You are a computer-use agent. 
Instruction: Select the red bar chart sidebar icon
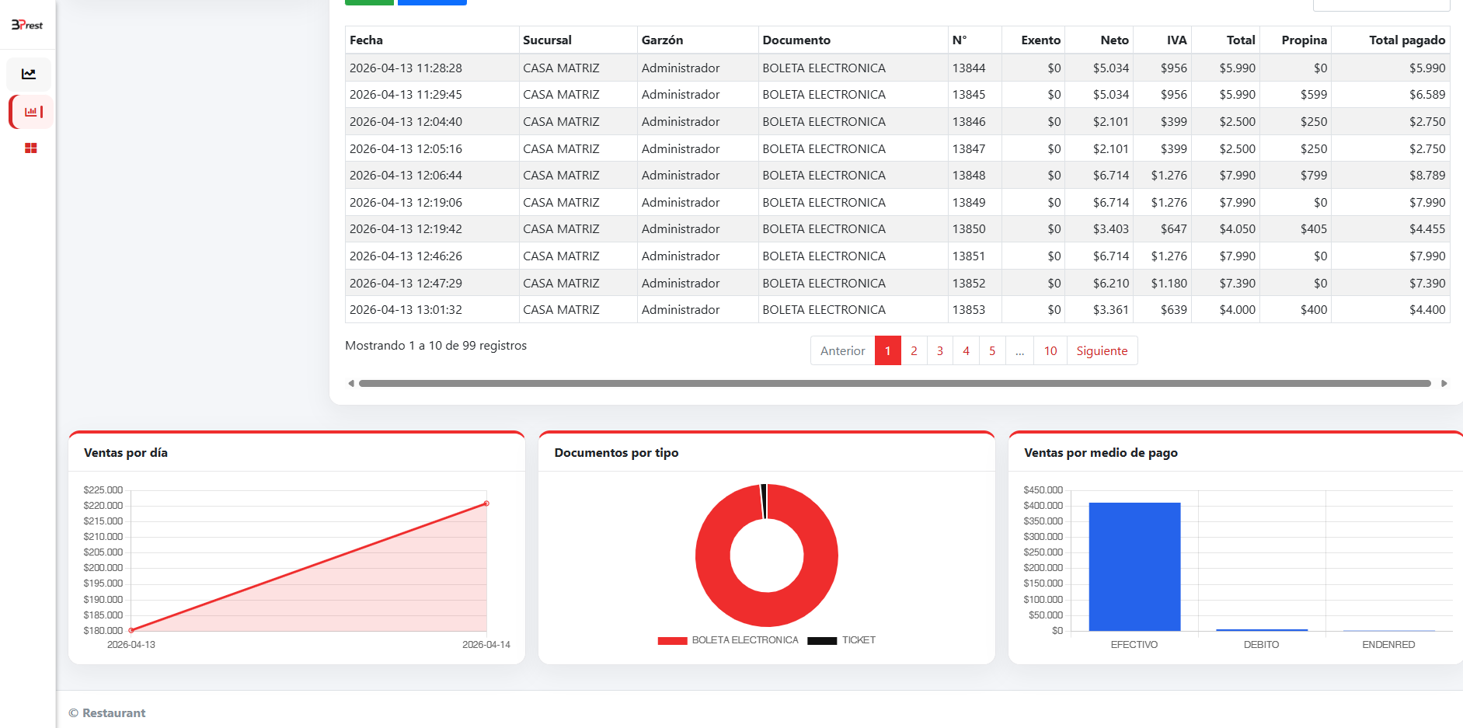[30, 112]
